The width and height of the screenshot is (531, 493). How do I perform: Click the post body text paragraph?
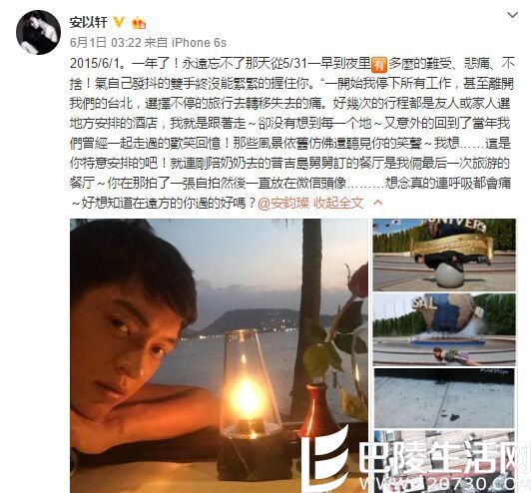click(x=290, y=133)
